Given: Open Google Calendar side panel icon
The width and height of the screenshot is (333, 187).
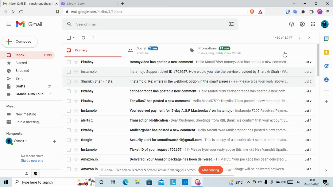Looking at the screenshot, I should [x=326, y=39].
